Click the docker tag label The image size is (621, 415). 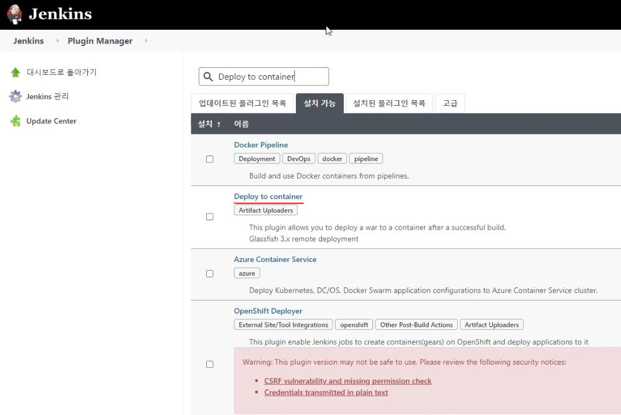click(332, 159)
